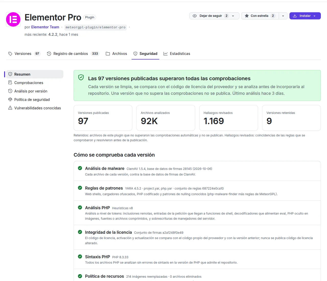Click the scales icon beside Política de seguridad
This screenshot has width=327, height=281.
(x=10, y=99)
